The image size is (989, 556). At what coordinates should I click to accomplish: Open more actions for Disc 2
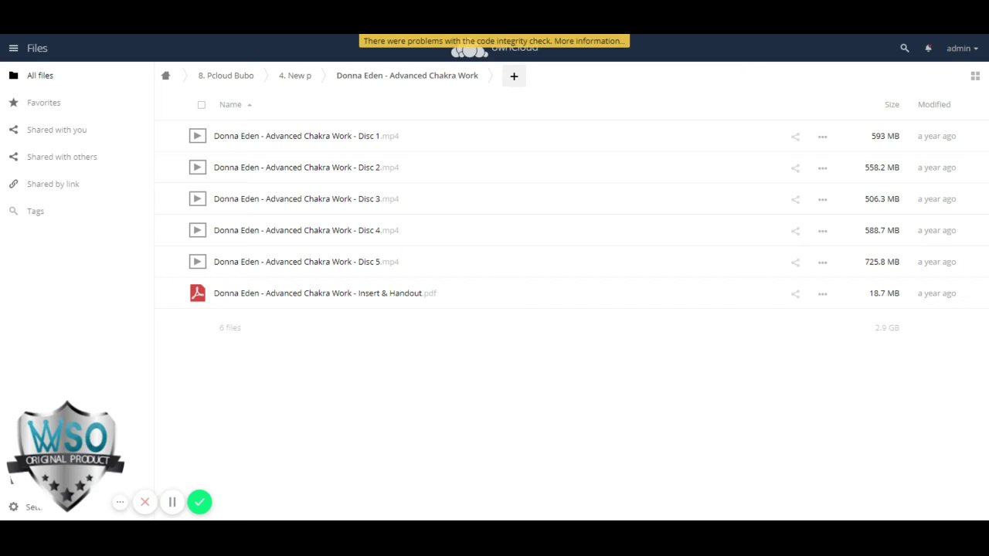click(822, 168)
